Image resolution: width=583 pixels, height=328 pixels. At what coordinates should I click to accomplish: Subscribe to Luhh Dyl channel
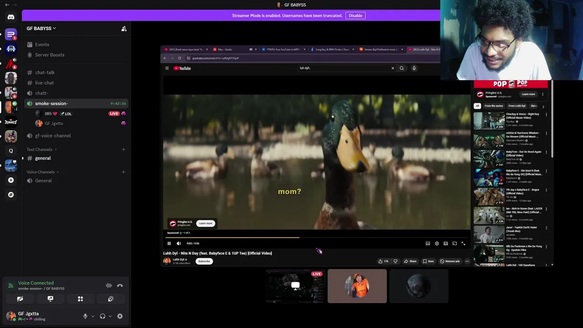point(204,261)
